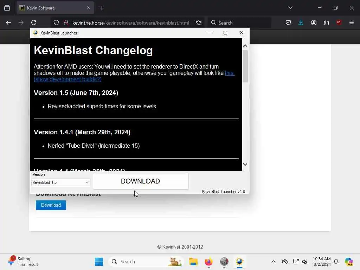The image size is (360, 270).
Task: Click the site security padlock icon
Action: tap(66, 23)
